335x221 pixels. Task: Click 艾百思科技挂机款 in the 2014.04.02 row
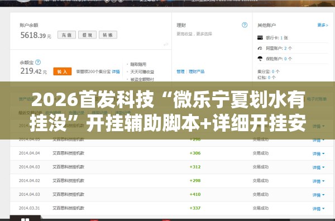pos(68,181)
